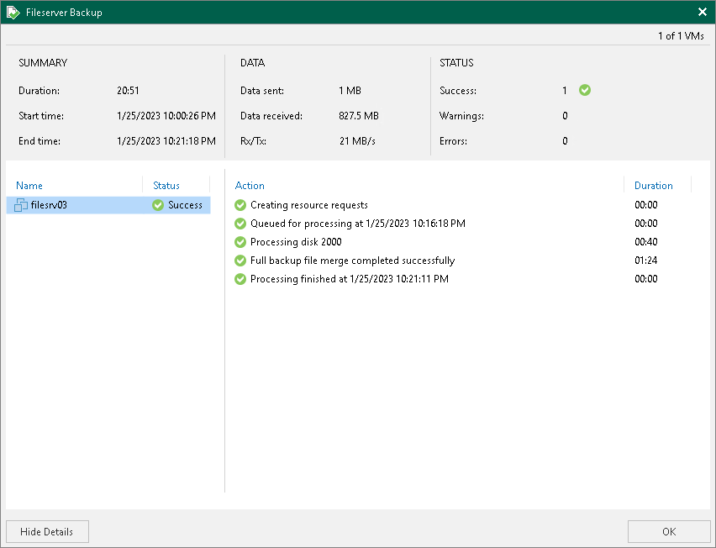Click the filesrv03 green status check icon
This screenshot has width=716, height=548.
[158, 205]
